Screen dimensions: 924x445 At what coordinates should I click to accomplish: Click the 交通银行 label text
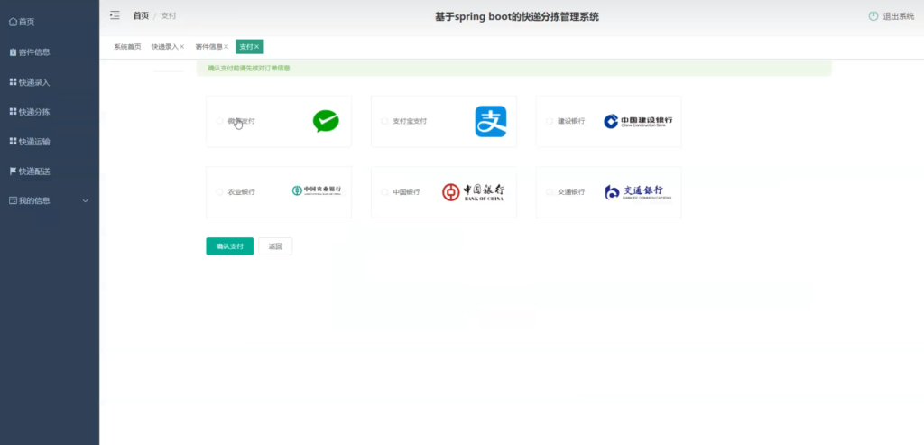[x=571, y=191]
